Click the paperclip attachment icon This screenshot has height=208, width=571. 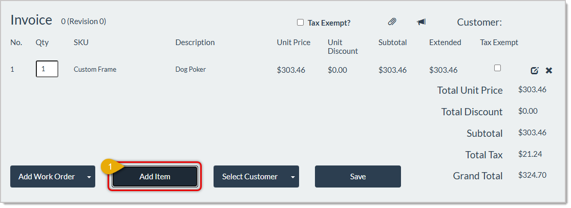coord(392,22)
